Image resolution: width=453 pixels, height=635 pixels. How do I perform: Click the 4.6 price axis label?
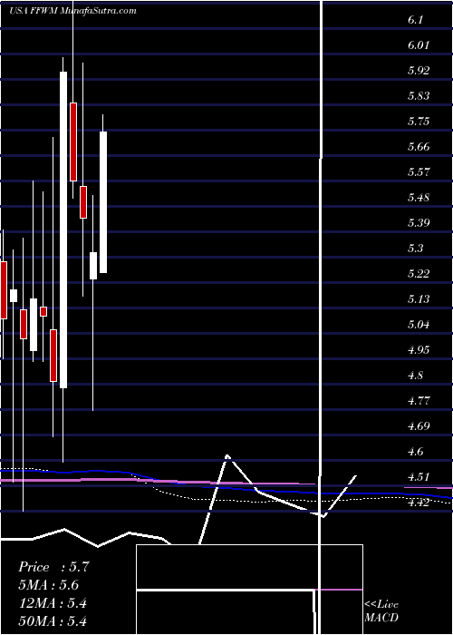(x=415, y=452)
